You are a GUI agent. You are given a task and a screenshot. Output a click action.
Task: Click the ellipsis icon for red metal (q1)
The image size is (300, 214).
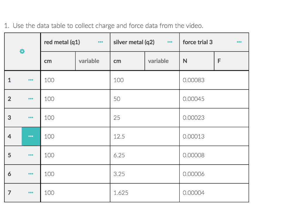coord(100,42)
